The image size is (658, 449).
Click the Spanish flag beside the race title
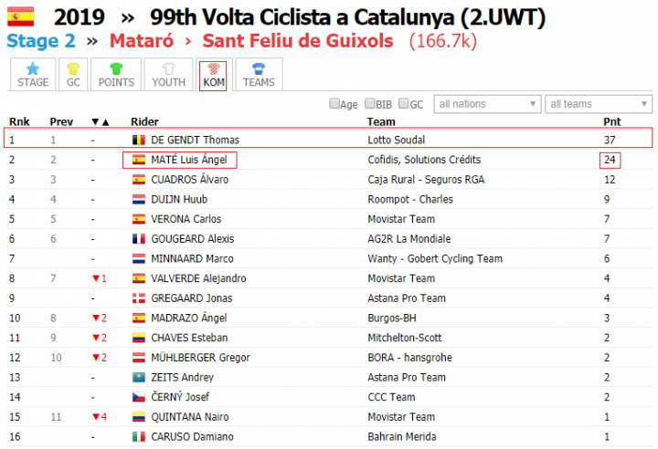(20, 16)
